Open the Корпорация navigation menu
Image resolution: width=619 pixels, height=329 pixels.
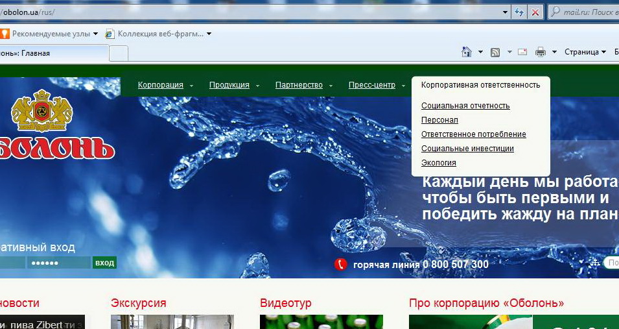pyautogui.click(x=161, y=85)
